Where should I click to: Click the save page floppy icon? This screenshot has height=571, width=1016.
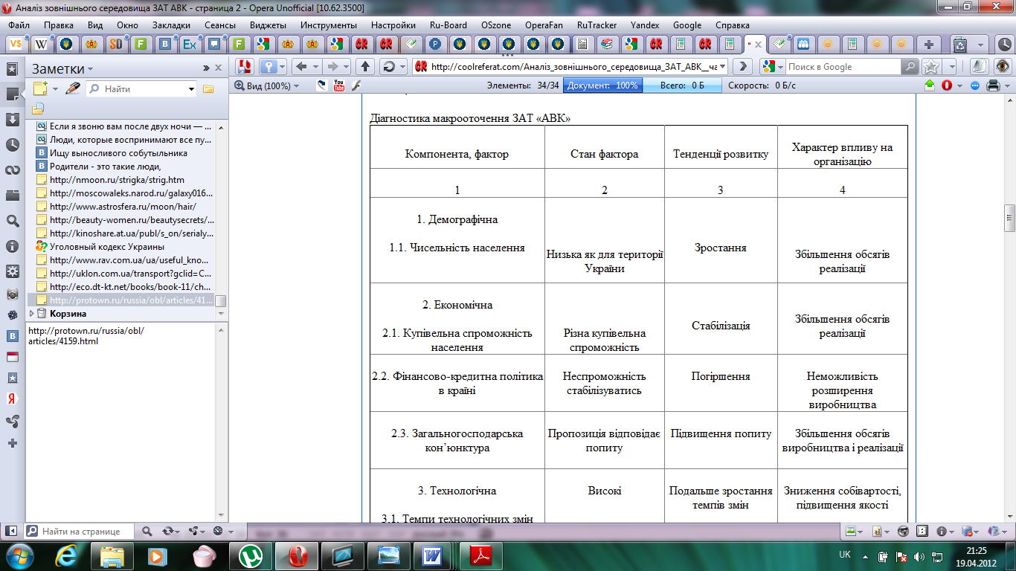245,66
